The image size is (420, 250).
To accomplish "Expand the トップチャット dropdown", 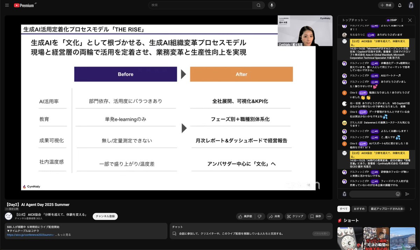I will tap(355, 20).
